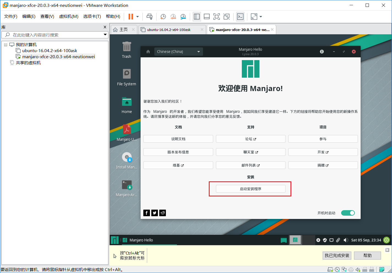
Task: Click the 我已完成安装 button
Action: pos(337,255)
